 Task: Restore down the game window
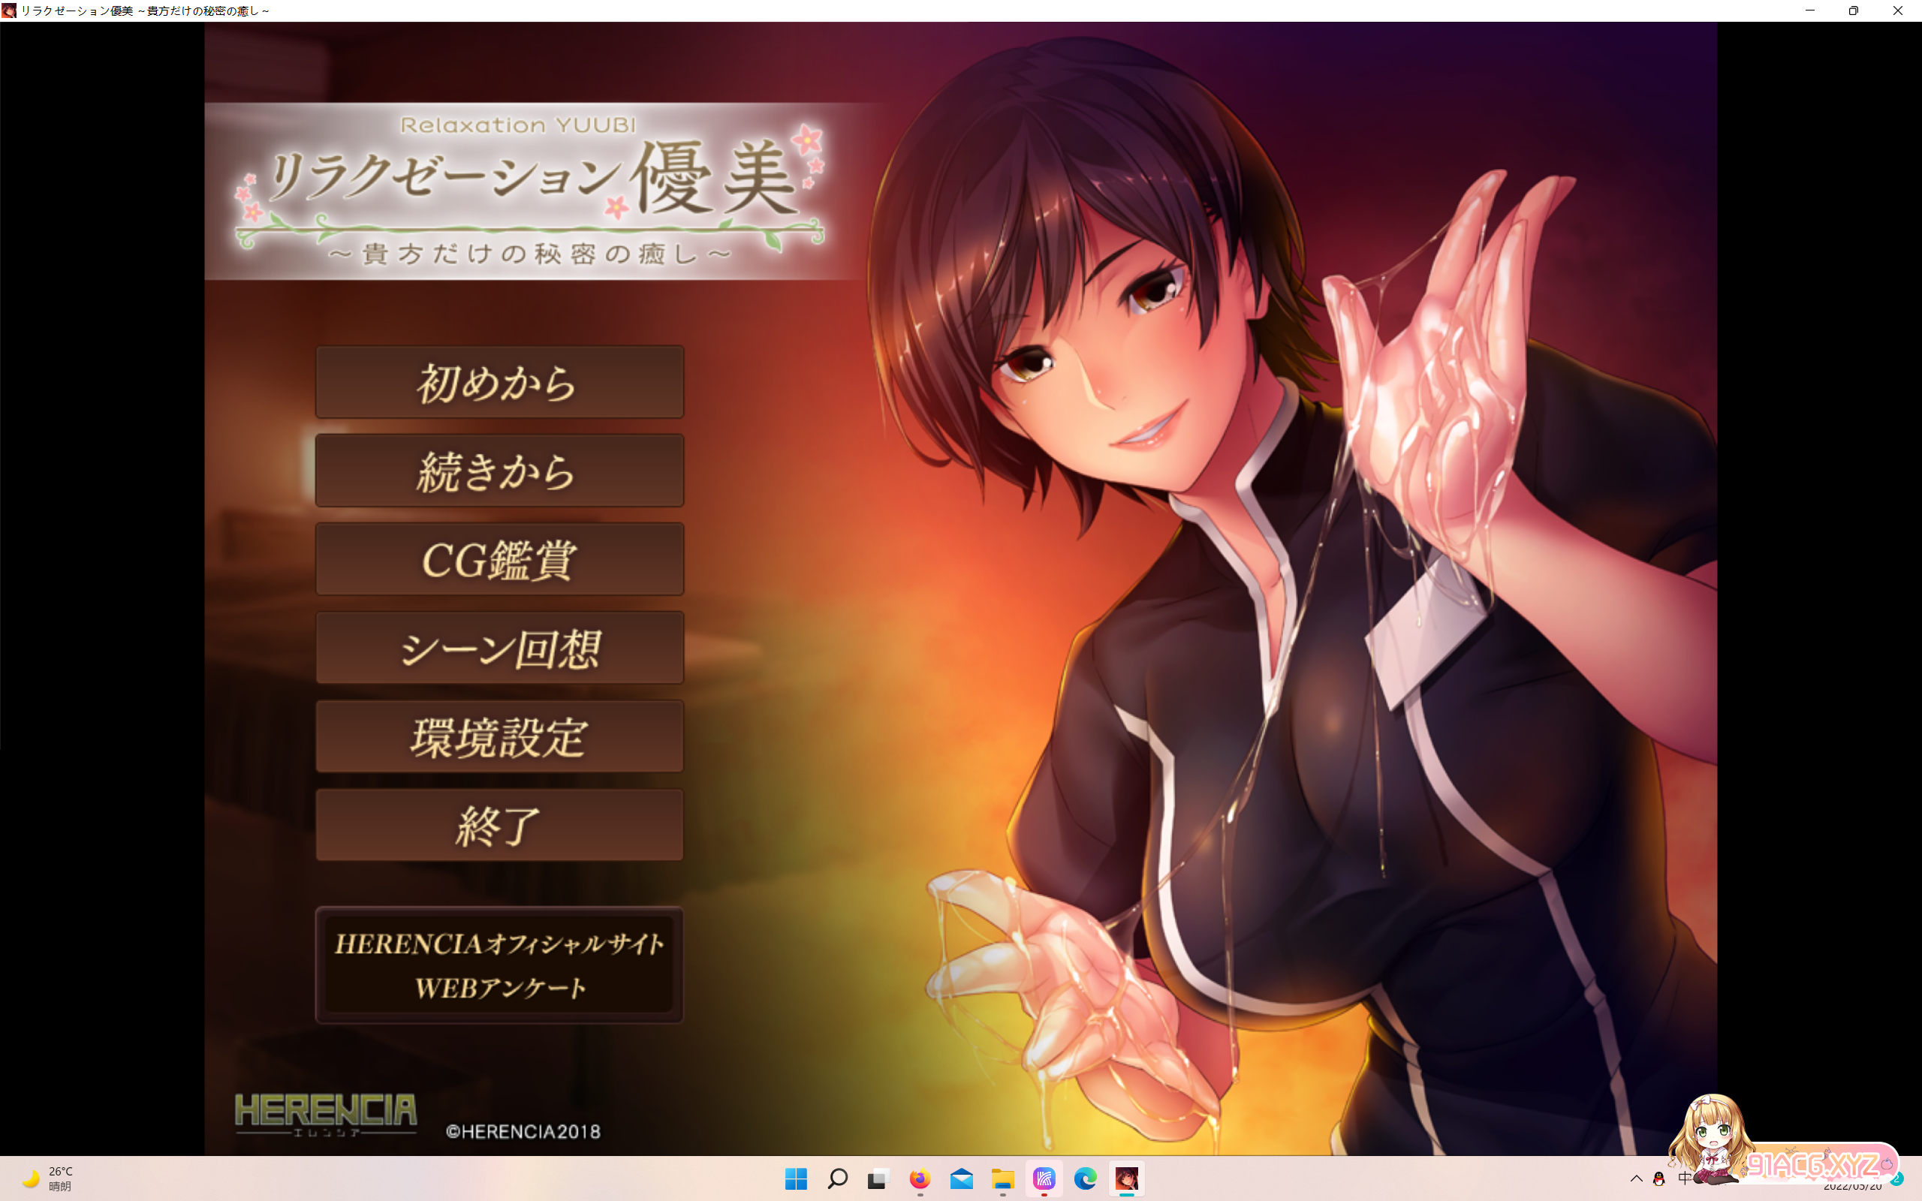pyautogui.click(x=1854, y=11)
